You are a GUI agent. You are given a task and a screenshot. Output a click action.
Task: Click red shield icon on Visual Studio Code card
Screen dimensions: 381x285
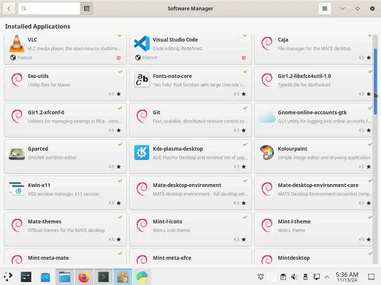point(243,58)
